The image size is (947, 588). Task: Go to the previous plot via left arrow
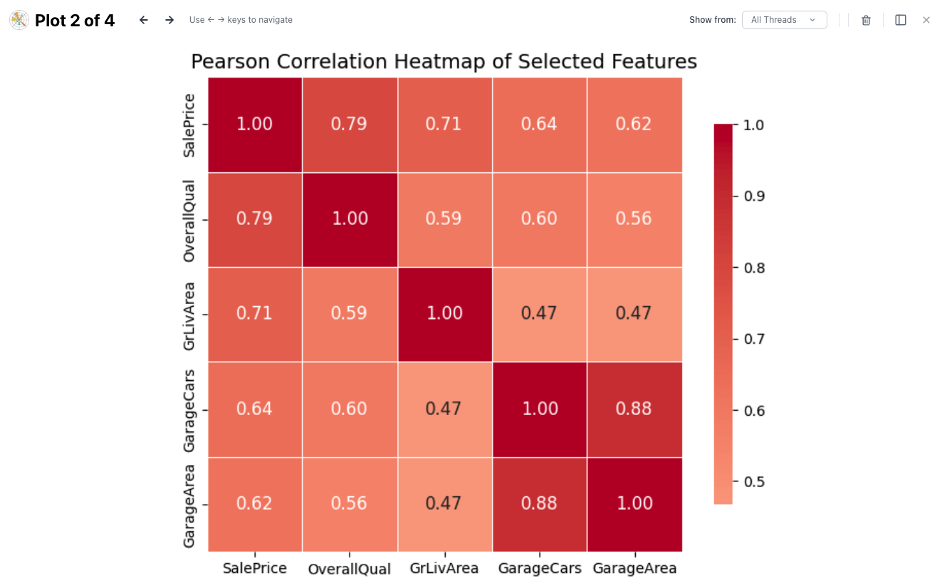click(x=144, y=20)
